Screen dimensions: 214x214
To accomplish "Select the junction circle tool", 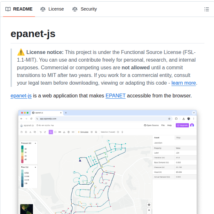I will coord(55,132).
